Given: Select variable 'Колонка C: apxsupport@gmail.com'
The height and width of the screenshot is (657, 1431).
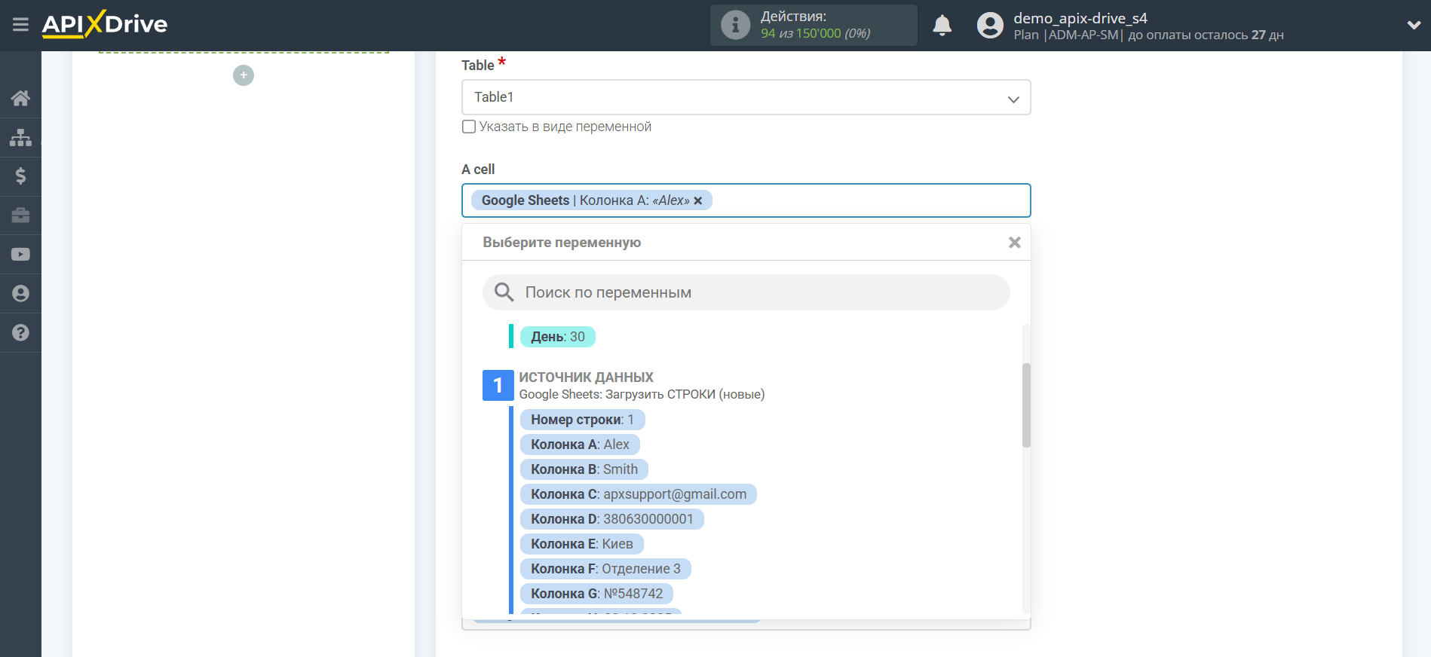Looking at the screenshot, I should 638,494.
